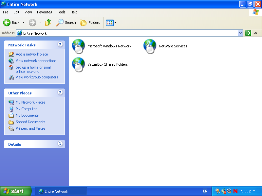262x196 pixels.
Task: Click the Up folder icon in toolbar
Action: pos(48,23)
